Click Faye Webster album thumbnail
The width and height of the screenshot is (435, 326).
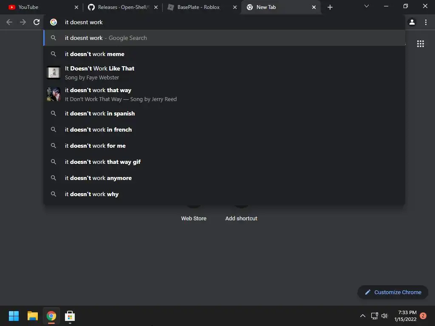(x=54, y=73)
